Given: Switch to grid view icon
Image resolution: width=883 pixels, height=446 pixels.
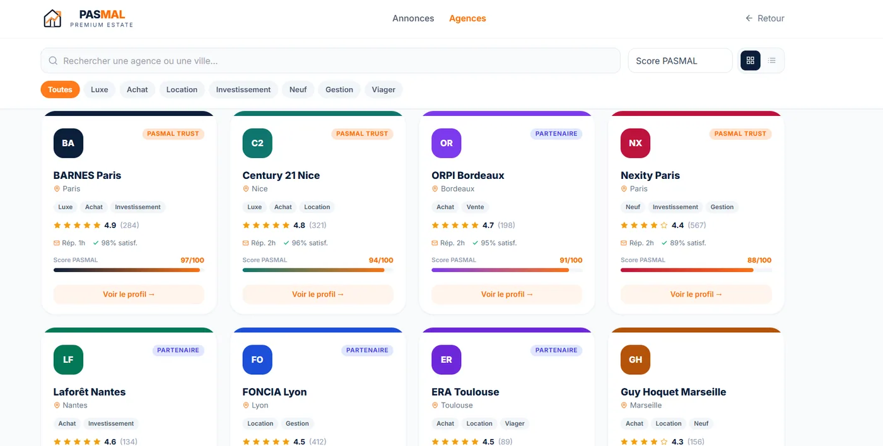Looking at the screenshot, I should (751, 60).
